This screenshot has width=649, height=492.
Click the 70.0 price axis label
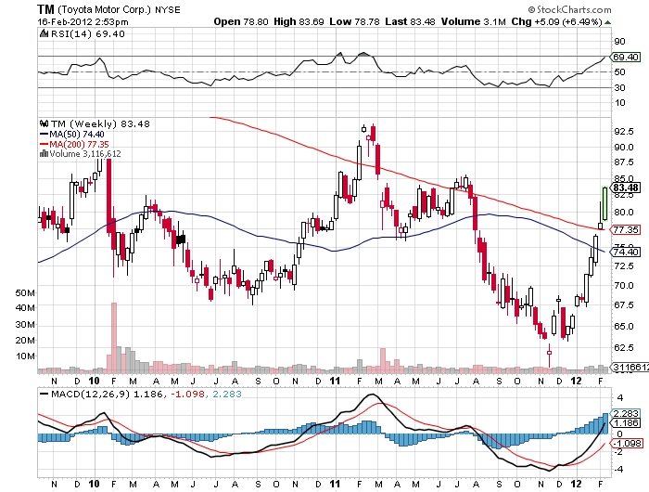(x=624, y=285)
